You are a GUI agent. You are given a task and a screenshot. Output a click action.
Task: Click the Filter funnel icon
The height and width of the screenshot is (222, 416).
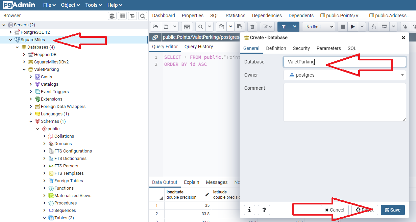point(284,27)
